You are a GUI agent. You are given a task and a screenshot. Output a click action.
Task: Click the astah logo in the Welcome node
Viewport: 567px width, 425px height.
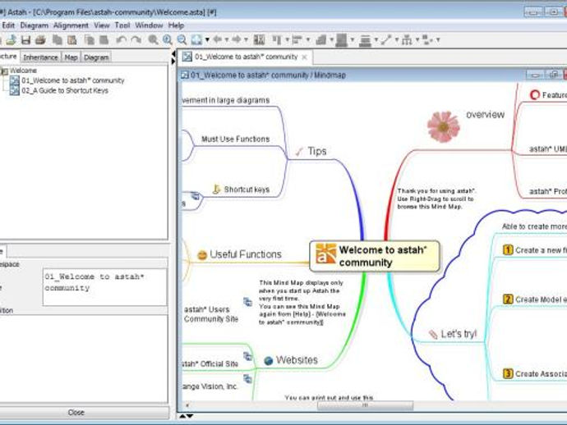pyautogui.click(x=325, y=254)
